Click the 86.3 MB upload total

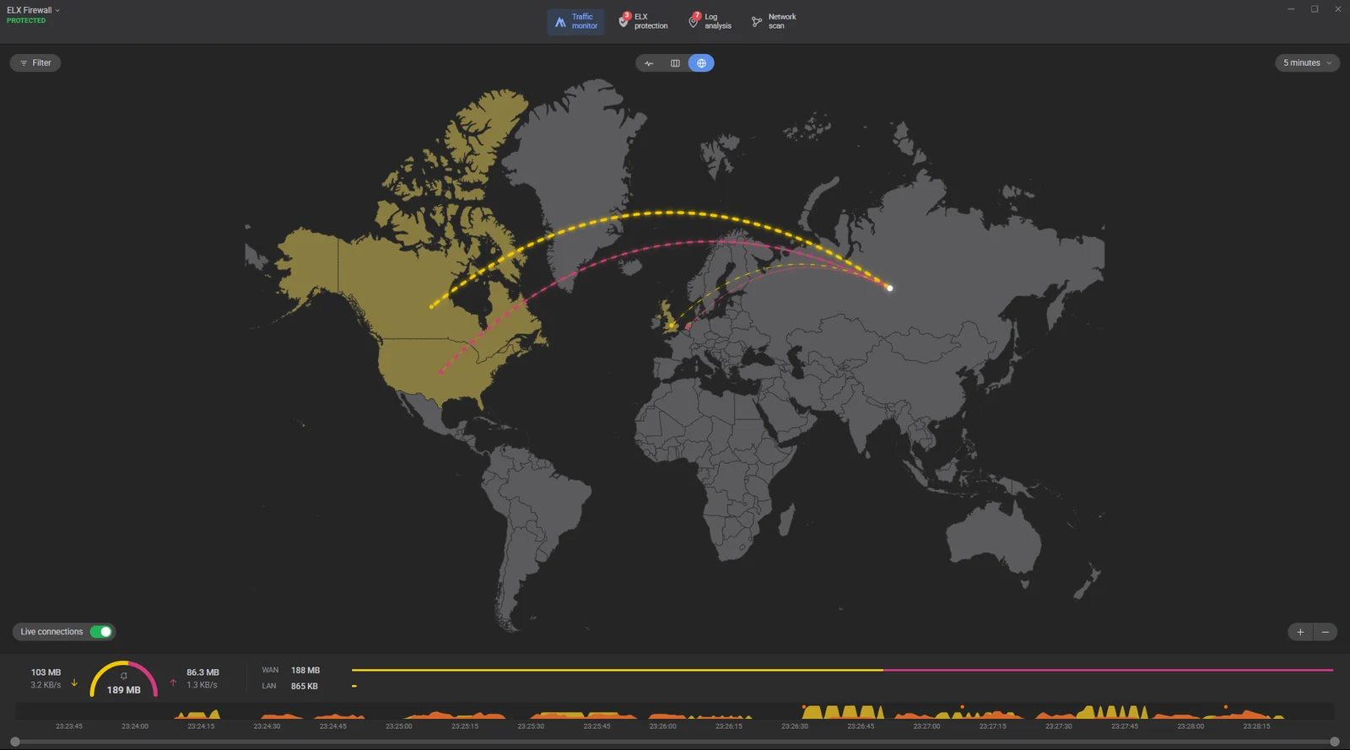point(202,672)
